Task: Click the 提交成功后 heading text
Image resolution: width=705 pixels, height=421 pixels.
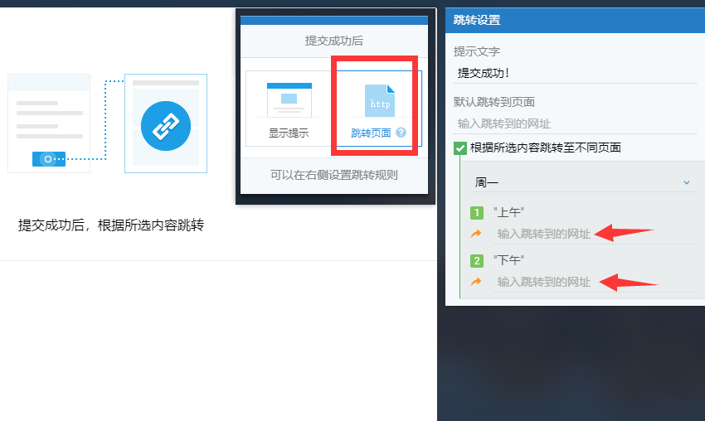Action: 333,41
